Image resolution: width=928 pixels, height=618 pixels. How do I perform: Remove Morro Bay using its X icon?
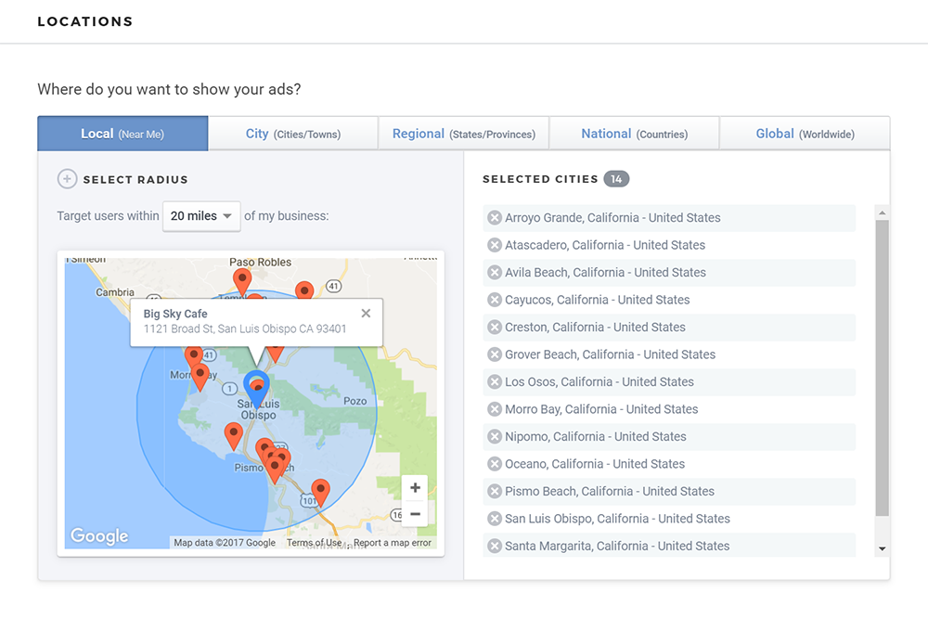click(494, 408)
